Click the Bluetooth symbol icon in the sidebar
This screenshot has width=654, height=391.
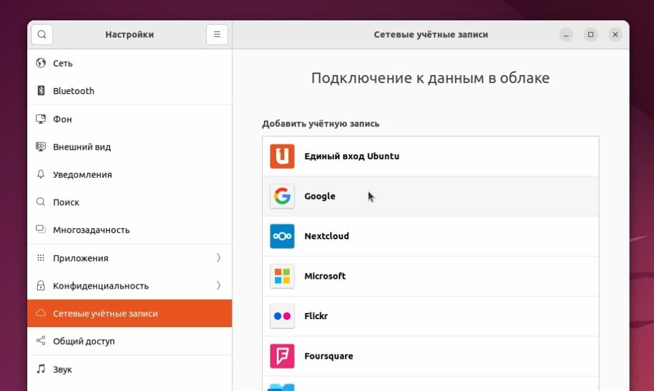[41, 90]
